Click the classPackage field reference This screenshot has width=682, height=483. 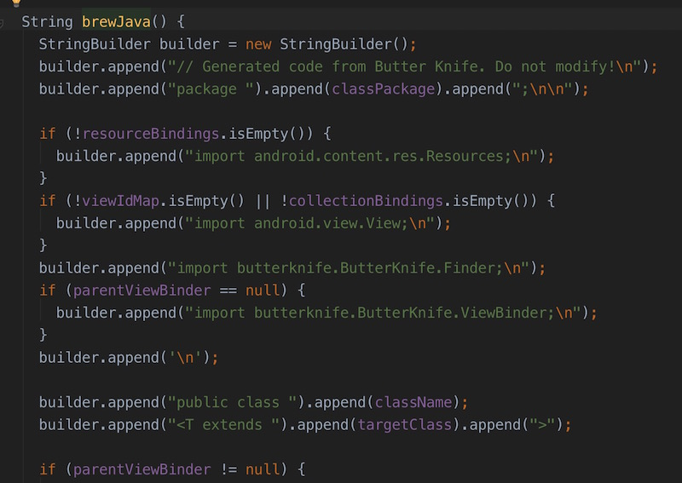click(x=383, y=89)
